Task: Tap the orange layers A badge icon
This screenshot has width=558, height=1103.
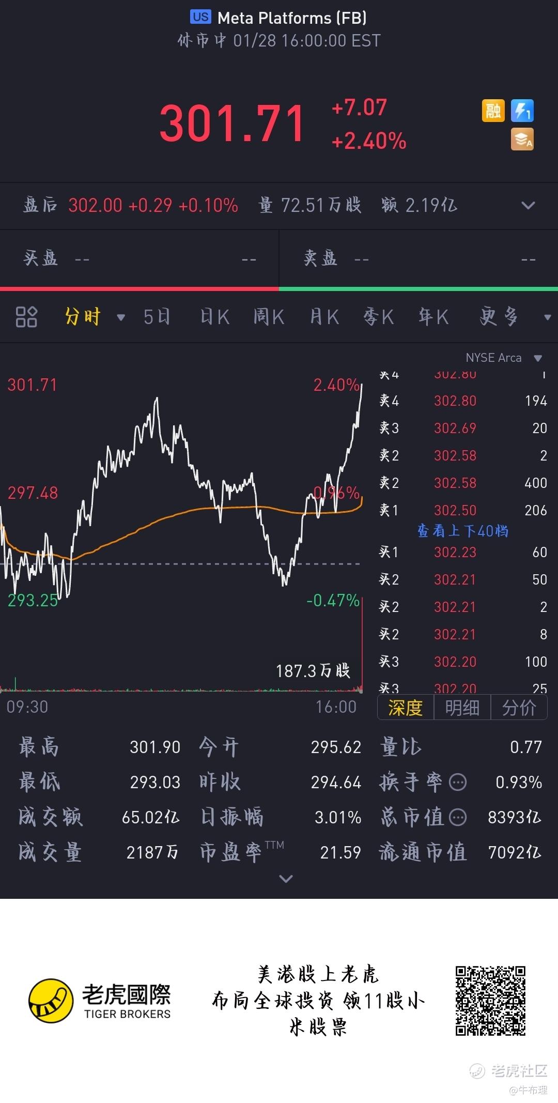Action: 522,139
